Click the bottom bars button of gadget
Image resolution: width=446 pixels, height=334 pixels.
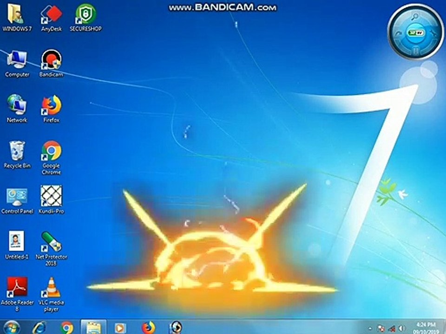point(415,51)
